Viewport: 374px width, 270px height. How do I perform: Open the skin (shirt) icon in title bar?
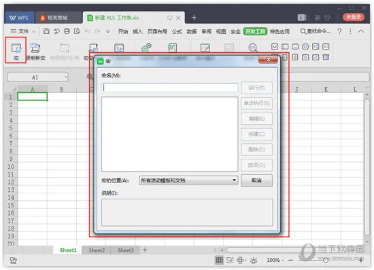pos(328,18)
